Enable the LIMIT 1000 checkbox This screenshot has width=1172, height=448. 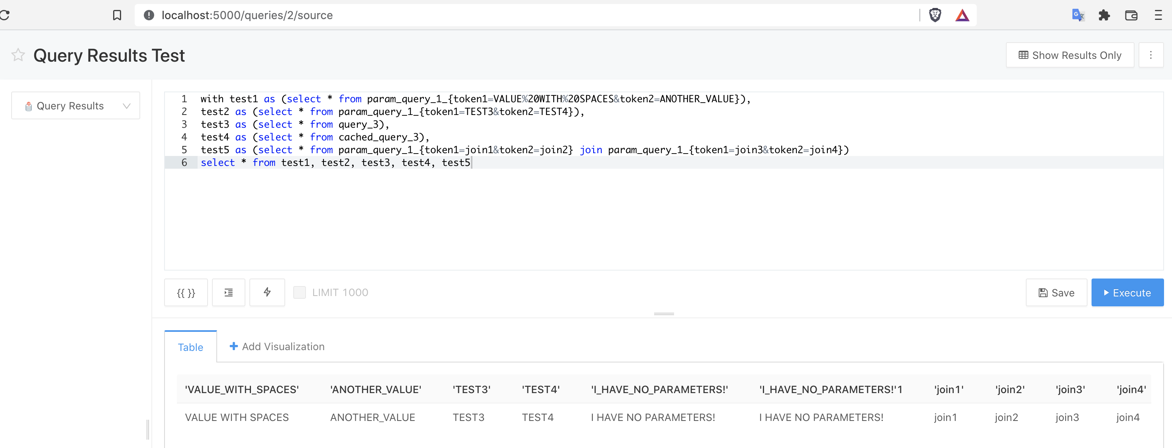(x=299, y=292)
